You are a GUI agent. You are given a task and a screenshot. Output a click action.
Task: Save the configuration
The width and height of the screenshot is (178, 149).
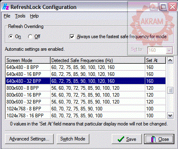(127, 139)
